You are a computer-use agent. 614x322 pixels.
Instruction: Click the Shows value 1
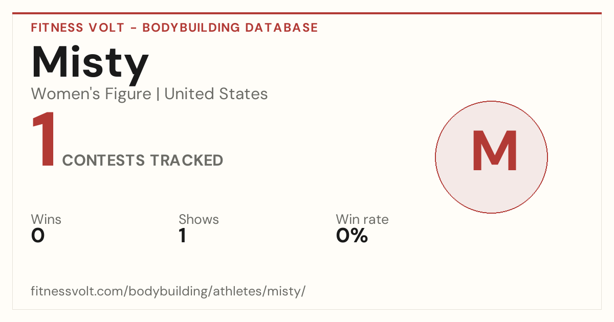(183, 236)
